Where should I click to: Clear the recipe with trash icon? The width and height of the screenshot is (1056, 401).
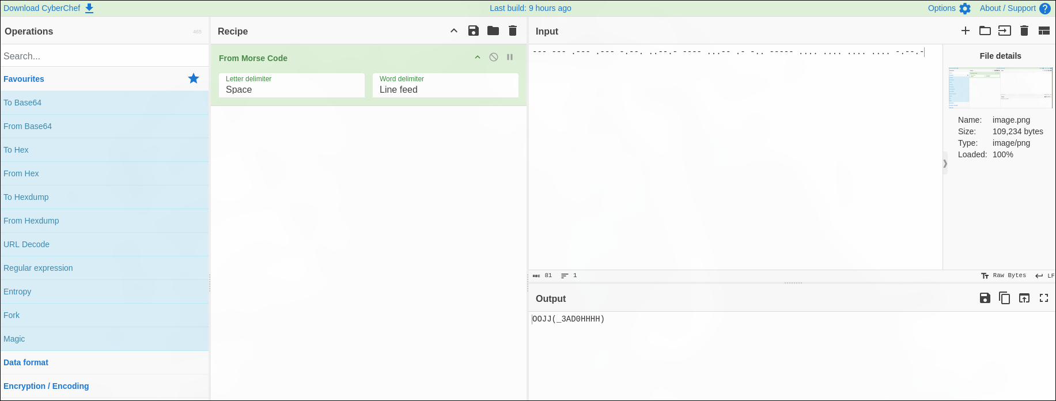coord(512,31)
